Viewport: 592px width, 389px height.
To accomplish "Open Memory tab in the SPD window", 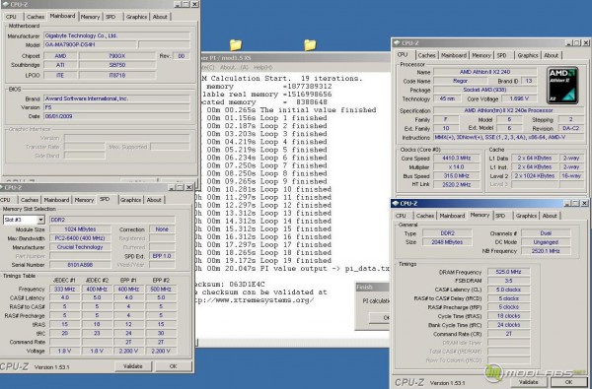I will click(84, 200).
